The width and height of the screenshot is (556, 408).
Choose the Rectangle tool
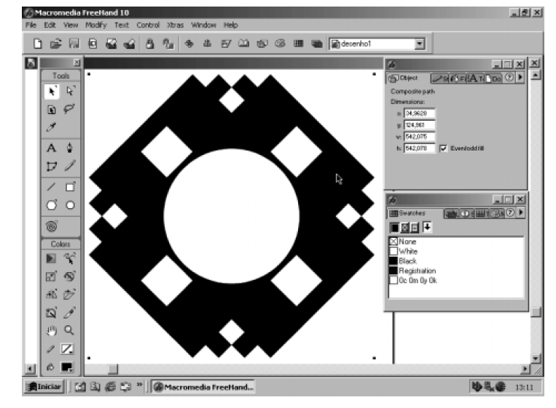pyautogui.click(x=71, y=186)
